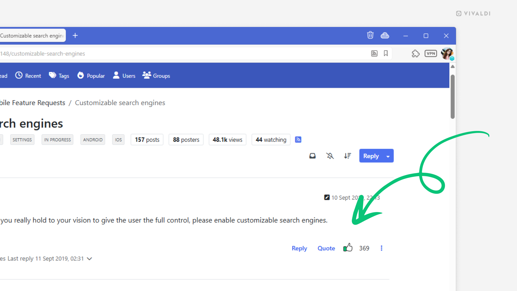Click the ANDROID tag
The image size is (517, 291).
93,140
